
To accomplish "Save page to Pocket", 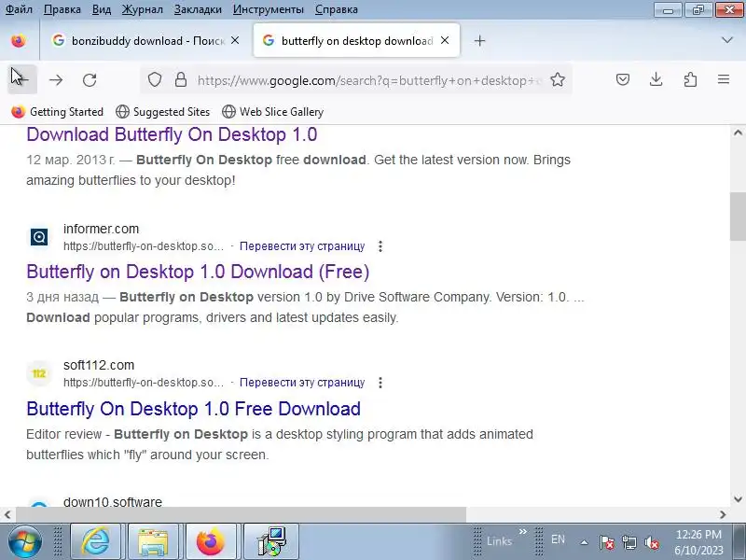I will (x=623, y=79).
